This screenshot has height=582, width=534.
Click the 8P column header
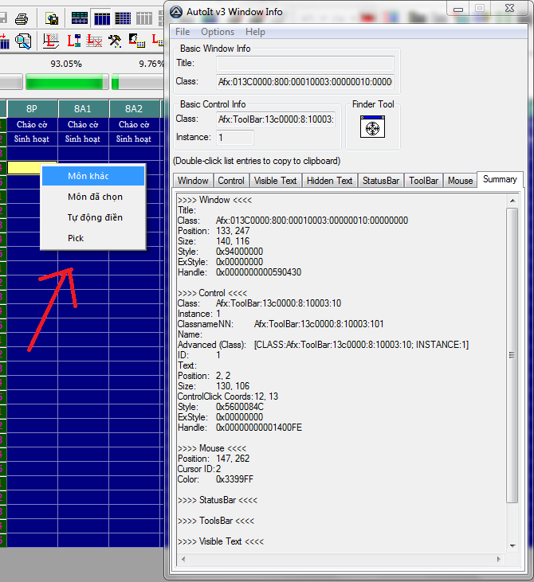tap(33, 109)
